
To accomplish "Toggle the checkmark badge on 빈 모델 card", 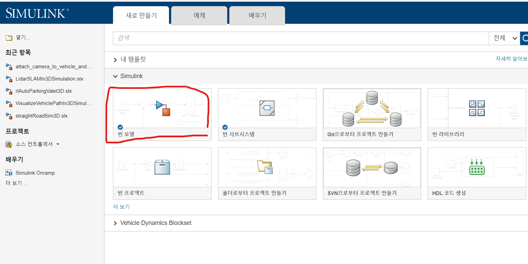I will (120, 127).
